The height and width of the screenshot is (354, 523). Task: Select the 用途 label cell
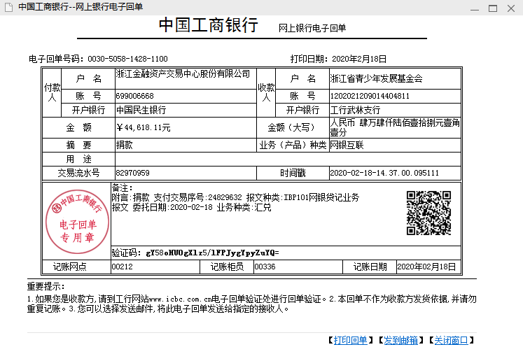[x=78, y=159]
